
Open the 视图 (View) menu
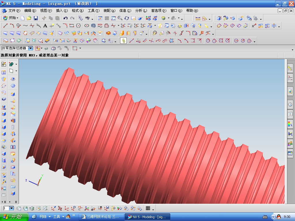click(x=46, y=11)
